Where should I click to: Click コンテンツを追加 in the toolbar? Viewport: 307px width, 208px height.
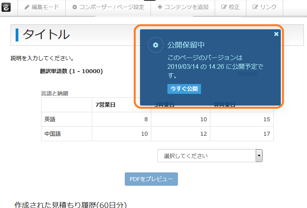[183, 7]
